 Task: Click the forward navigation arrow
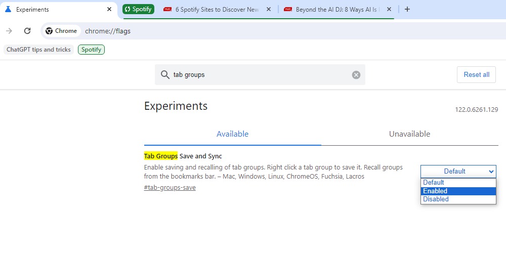click(x=9, y=31)
